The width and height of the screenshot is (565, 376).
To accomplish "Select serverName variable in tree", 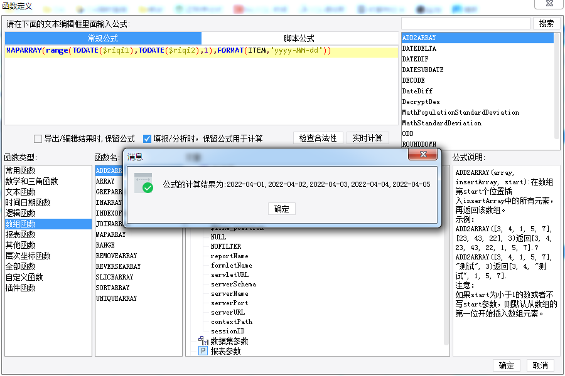I will 230,294.
